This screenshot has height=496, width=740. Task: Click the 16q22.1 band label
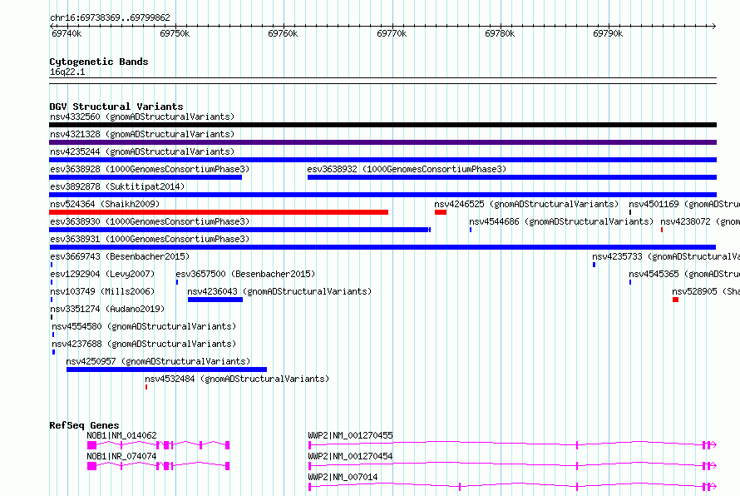(67, 72)
